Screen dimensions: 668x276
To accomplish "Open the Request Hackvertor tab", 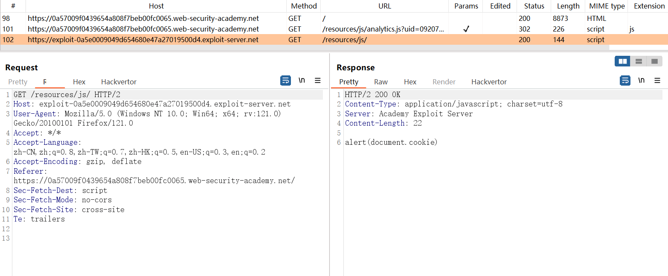I will 119,82.
